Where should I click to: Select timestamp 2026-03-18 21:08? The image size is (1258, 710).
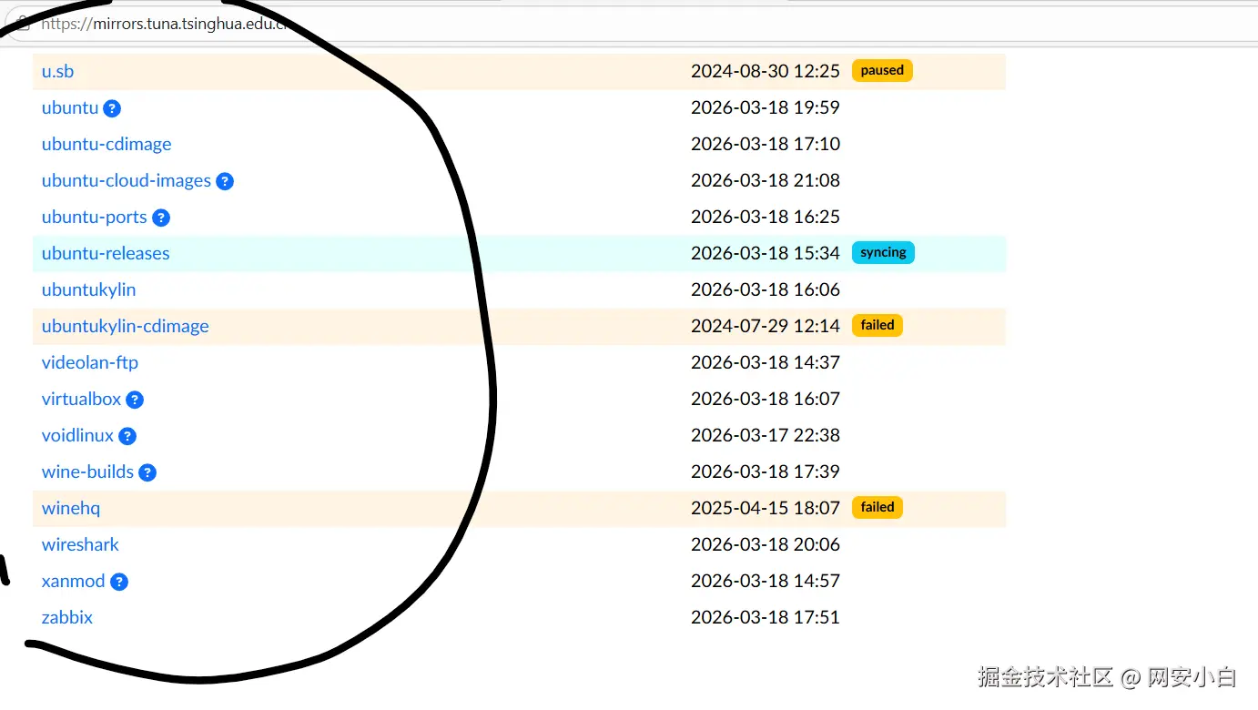(x=766, y=180)
